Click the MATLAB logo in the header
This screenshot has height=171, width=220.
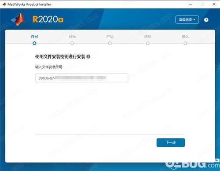tap(18, 19)
